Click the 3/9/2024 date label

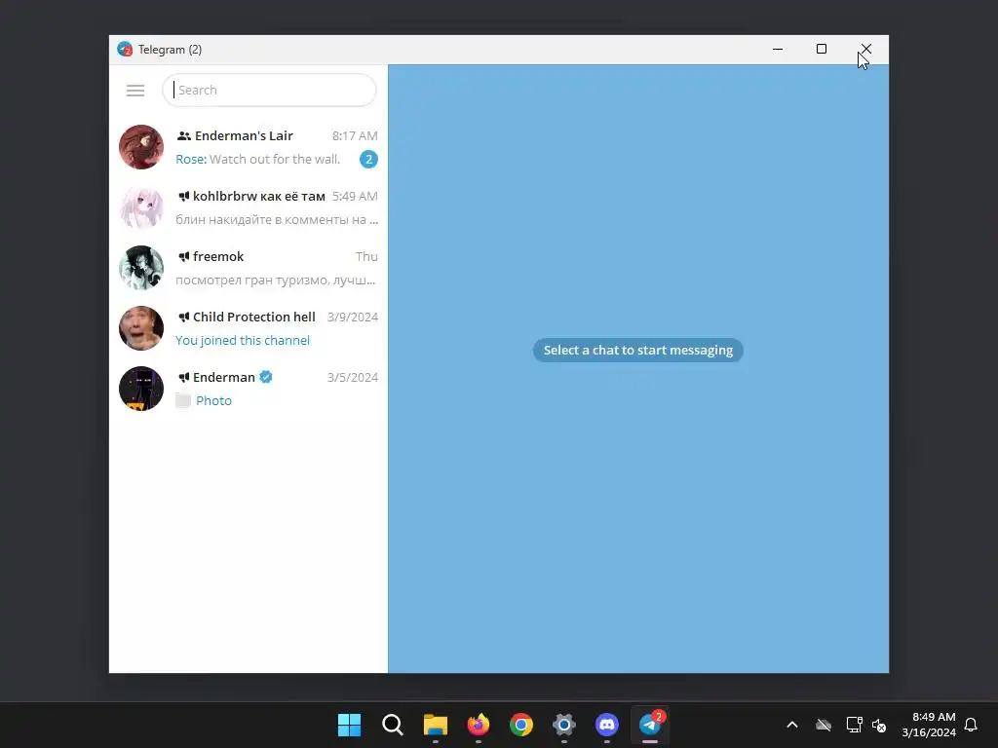(x=353, y=317)
